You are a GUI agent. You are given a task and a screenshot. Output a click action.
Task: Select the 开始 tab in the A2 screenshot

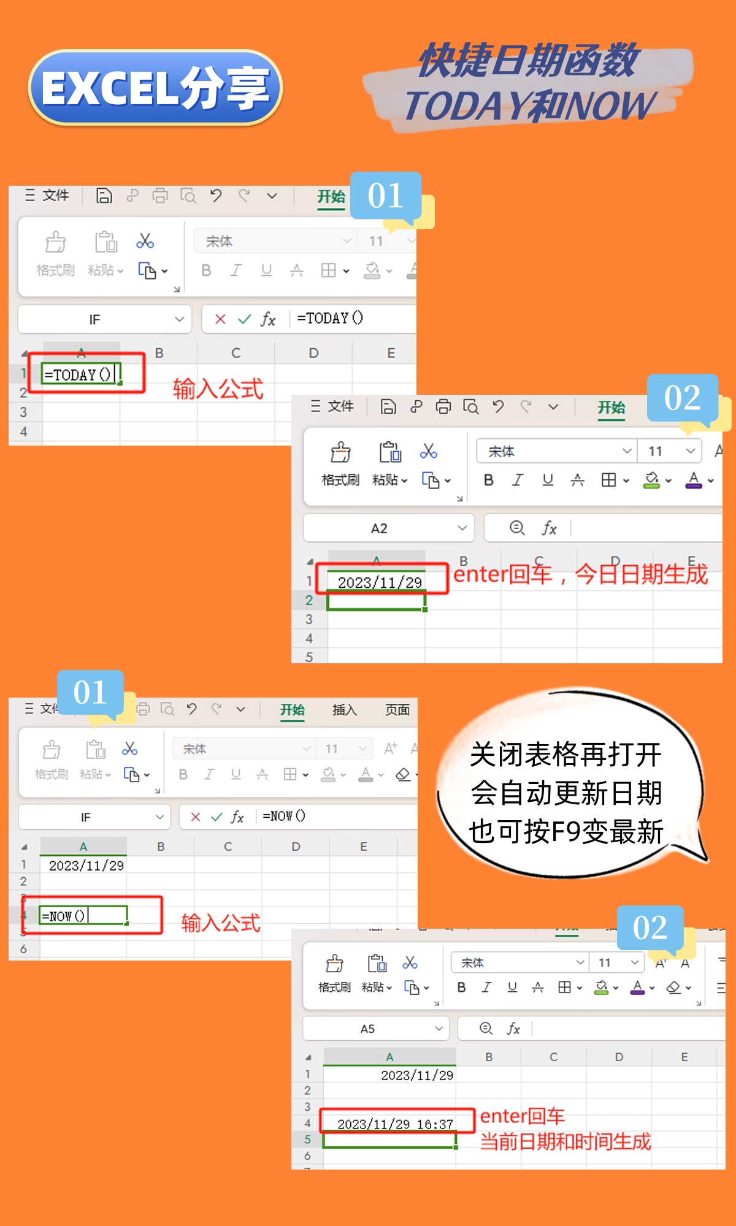pyautogui.click(x=611, y=408)
